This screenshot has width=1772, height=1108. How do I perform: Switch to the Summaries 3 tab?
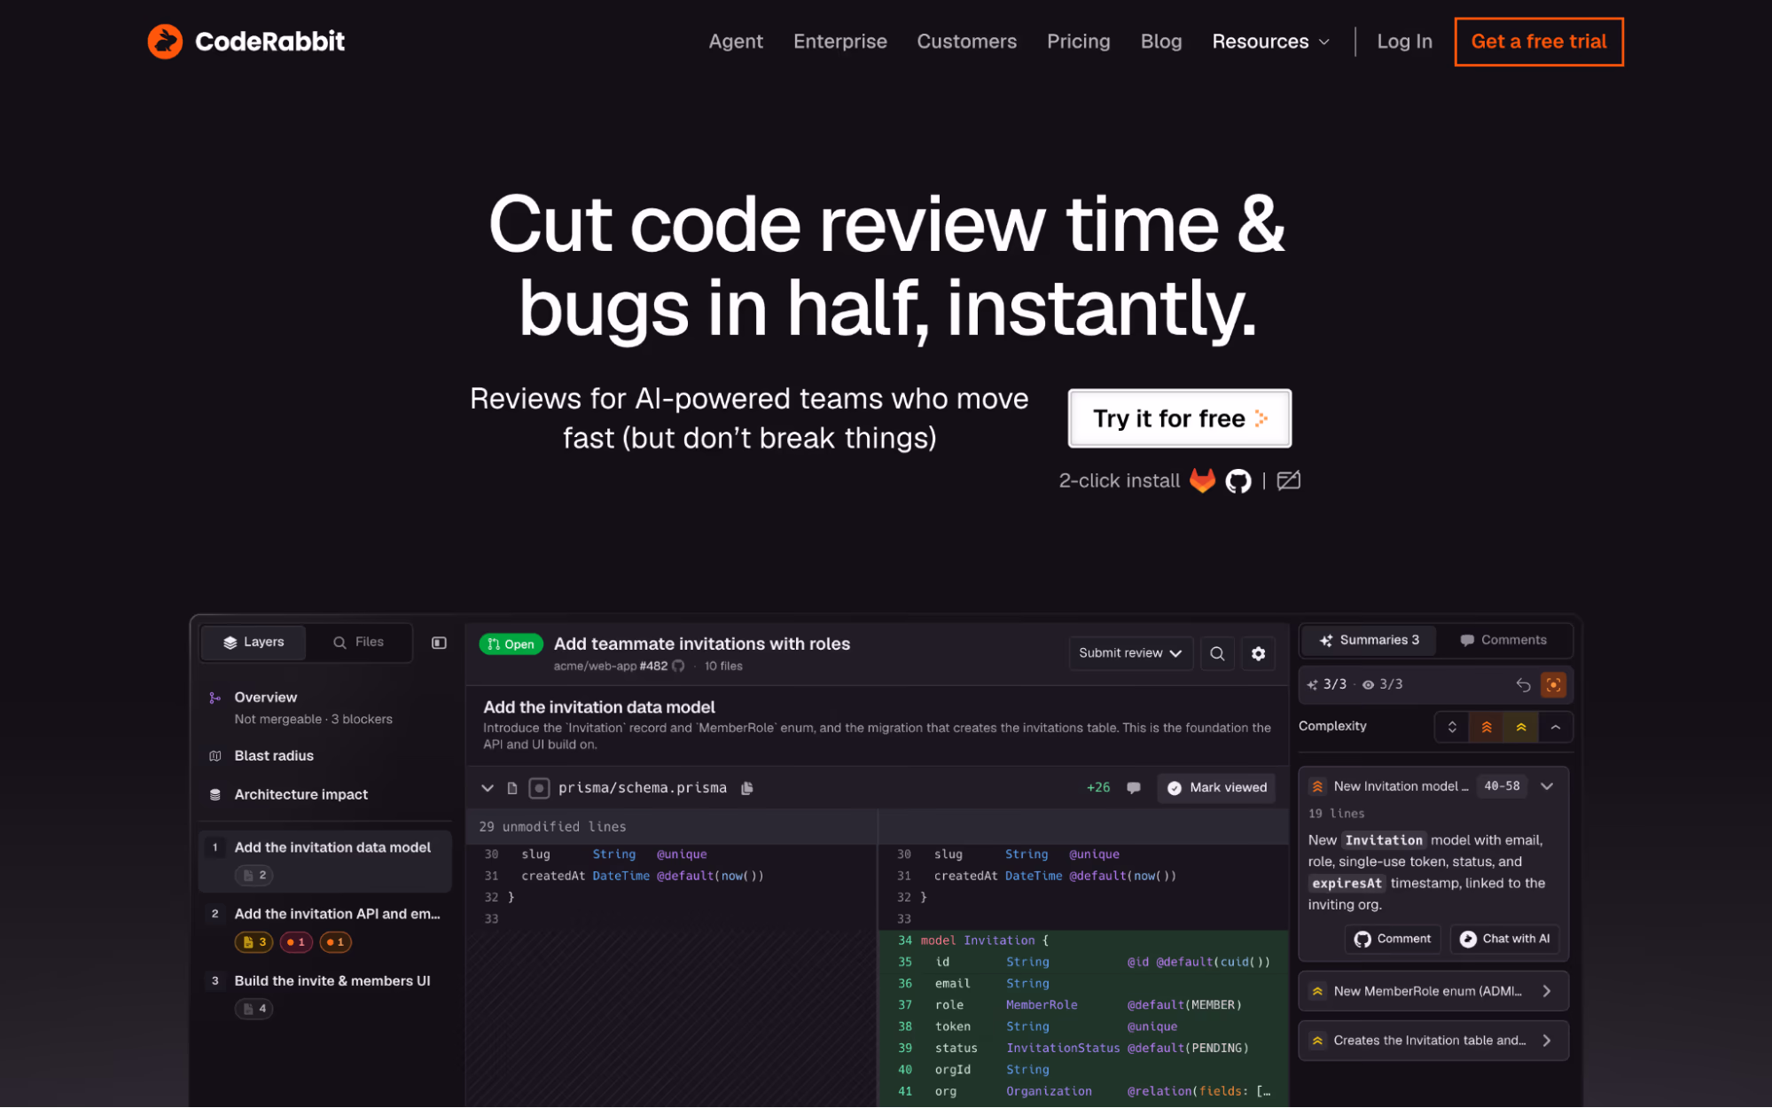point(1368,640)
